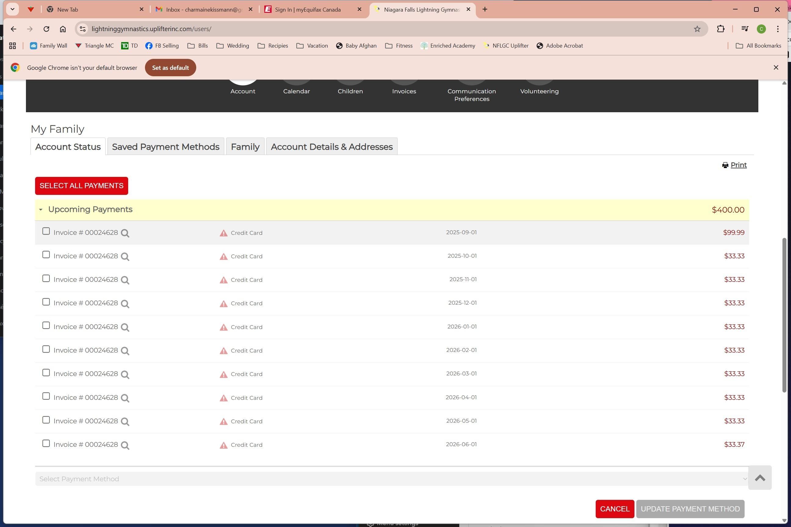Viewport: 791px width, 527px height.
Task: Bookmark this page with star icon
Action: point(697,29)
